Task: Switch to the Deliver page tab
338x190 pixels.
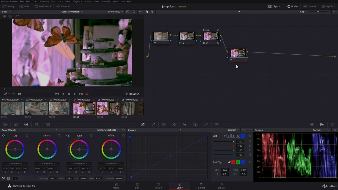Action: [x=222, y=186]
